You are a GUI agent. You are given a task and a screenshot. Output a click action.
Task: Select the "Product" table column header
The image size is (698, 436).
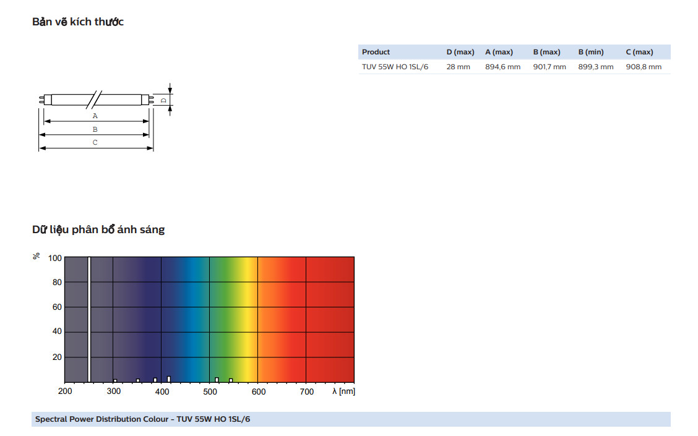[376, 52]
